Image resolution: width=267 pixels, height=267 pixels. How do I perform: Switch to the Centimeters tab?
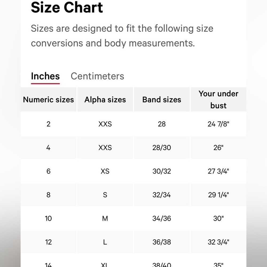[x=97, y=76]
